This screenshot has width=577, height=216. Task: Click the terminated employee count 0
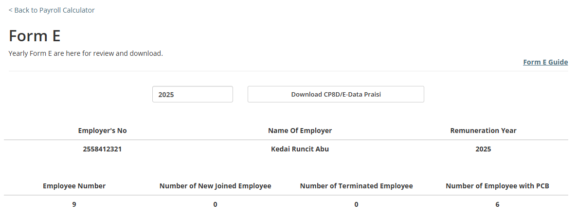click(x=356, y=204)
